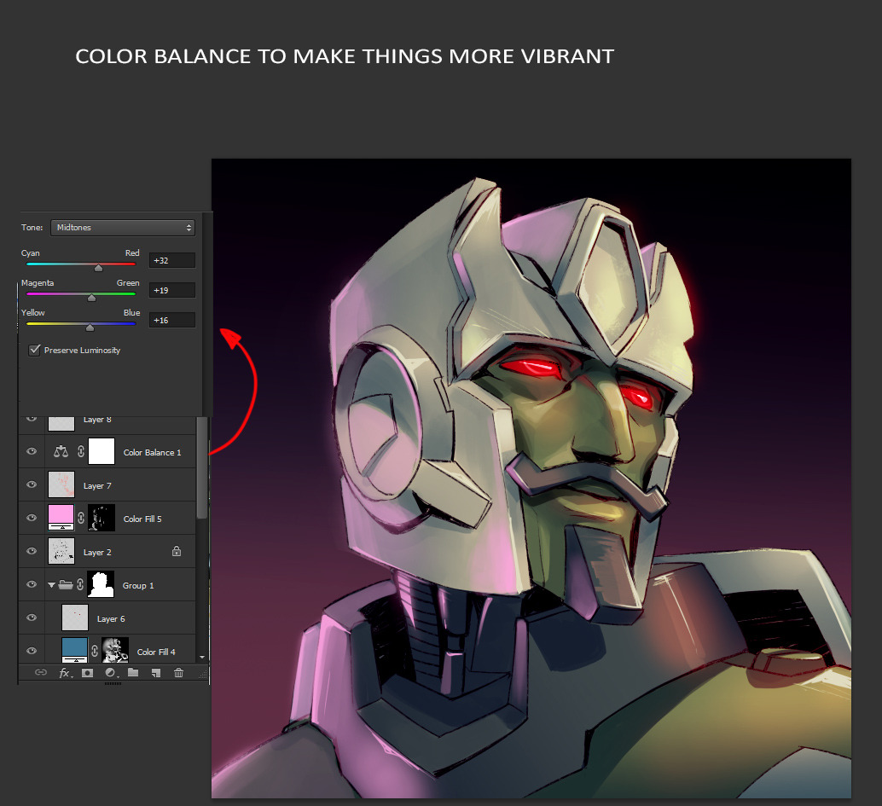Click the lock icon on Layer 2

coord(177,551)
